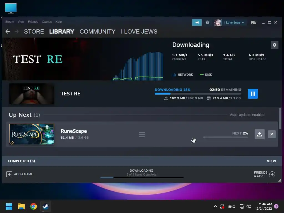Click the add game plus icon

[x=9, y=174]
